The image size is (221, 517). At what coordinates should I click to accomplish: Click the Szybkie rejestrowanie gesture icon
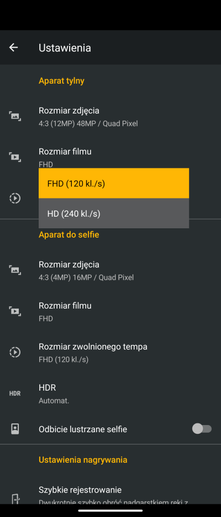(x=15, y=499)
